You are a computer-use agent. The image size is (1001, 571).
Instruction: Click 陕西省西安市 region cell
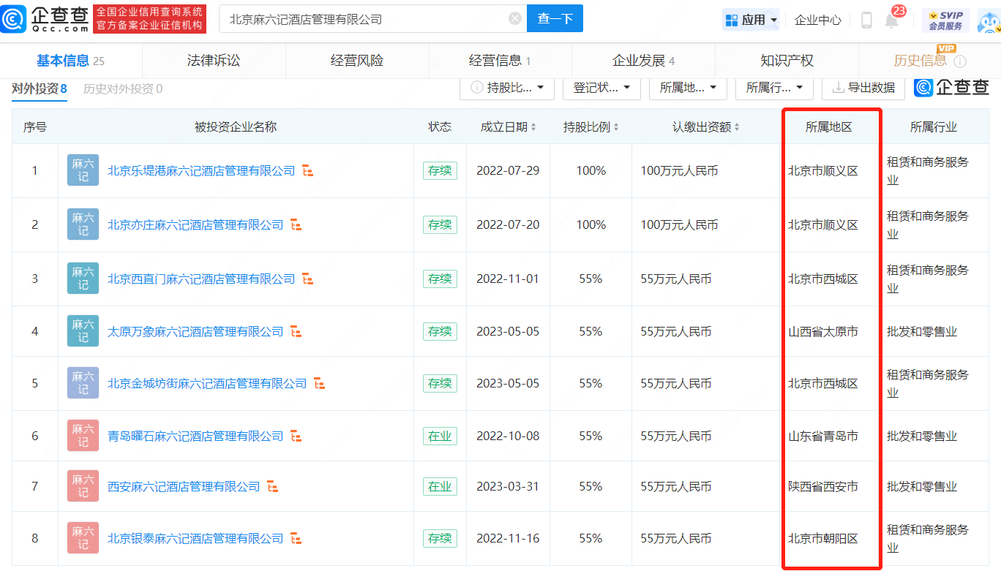tap(822, 487)
